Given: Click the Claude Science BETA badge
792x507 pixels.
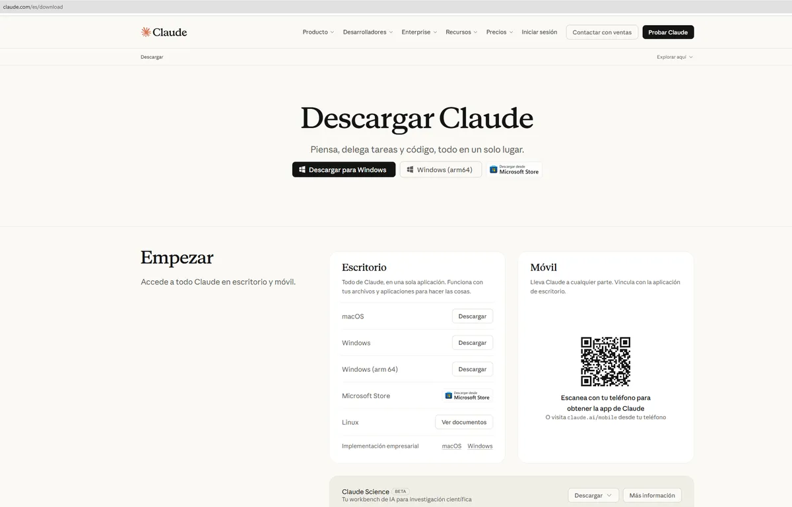Looking at the screenshot, I should click(401, 492).
